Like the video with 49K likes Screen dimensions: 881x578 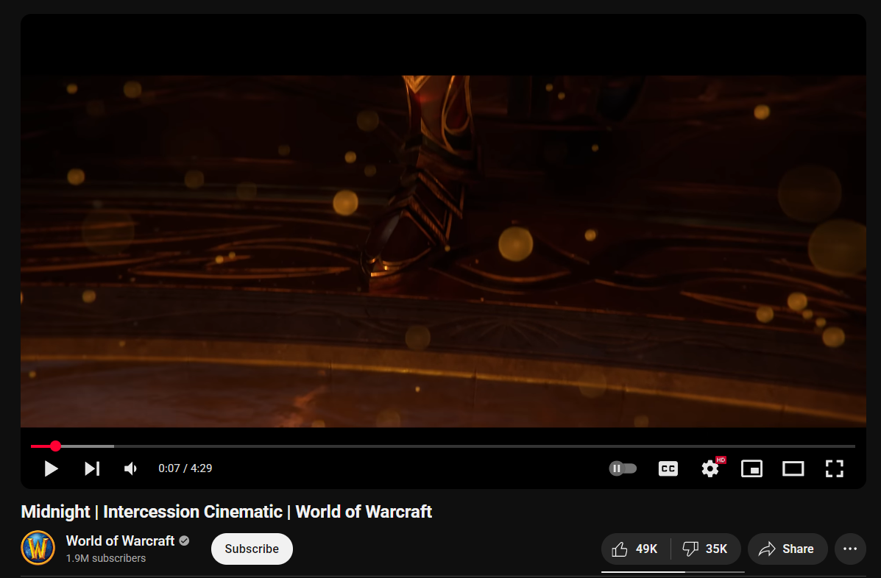635,549
